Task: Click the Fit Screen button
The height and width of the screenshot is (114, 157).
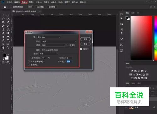Action: point(40,7)
